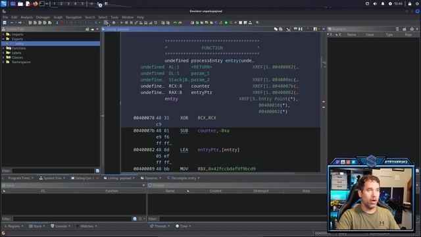Viewport: 421px width, 237px height.
Task: Collapse the Exports tree node
Action: click(3, 39)
